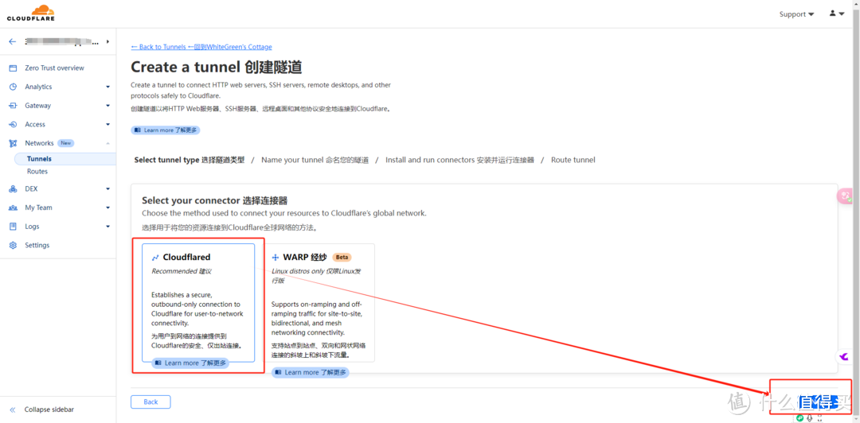Click the Networks sidebar icon
860x423 pixels.
pos(14,143)
